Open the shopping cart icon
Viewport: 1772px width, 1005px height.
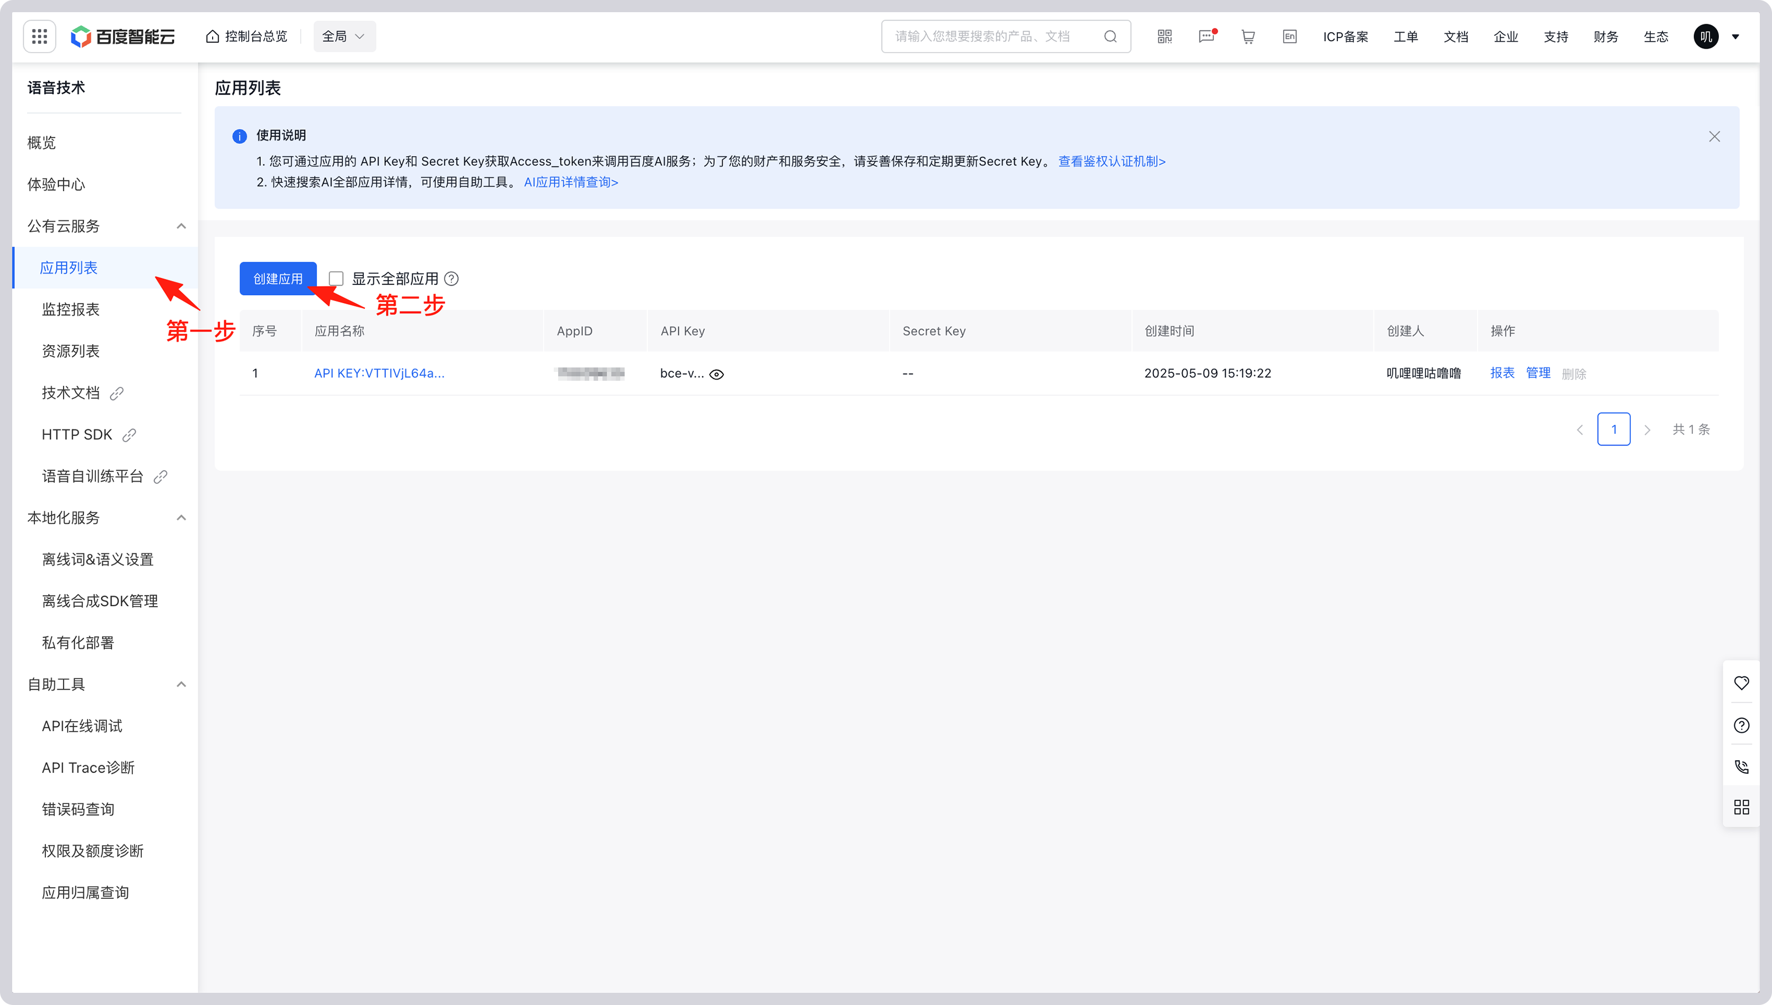(1247, 36)
